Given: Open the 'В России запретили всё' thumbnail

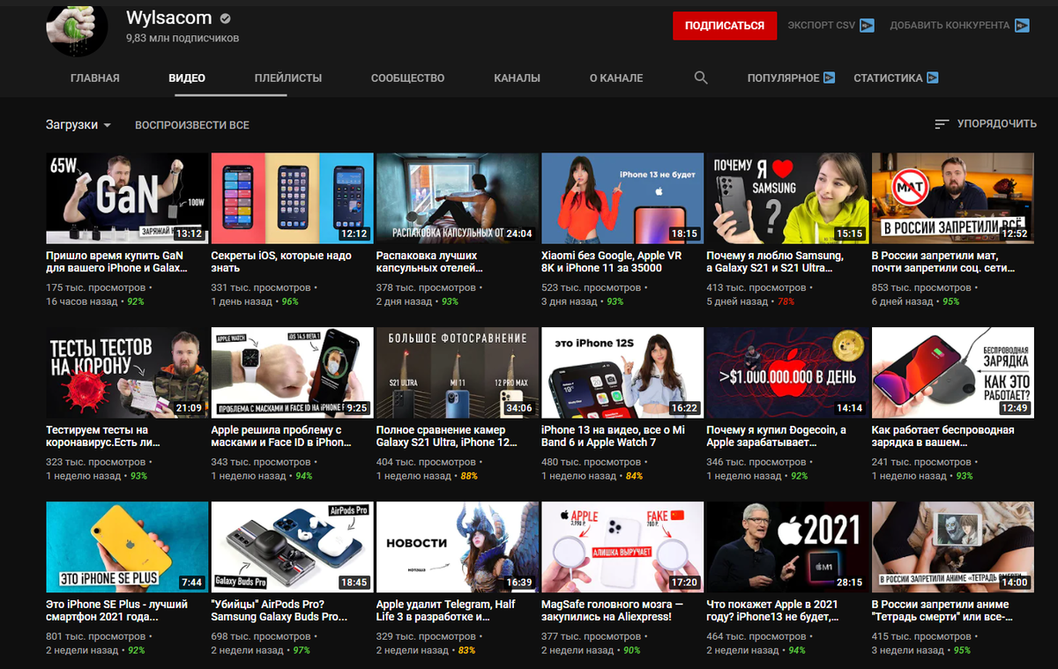Looking at the screenshot, I should click(x=952, y=198).
